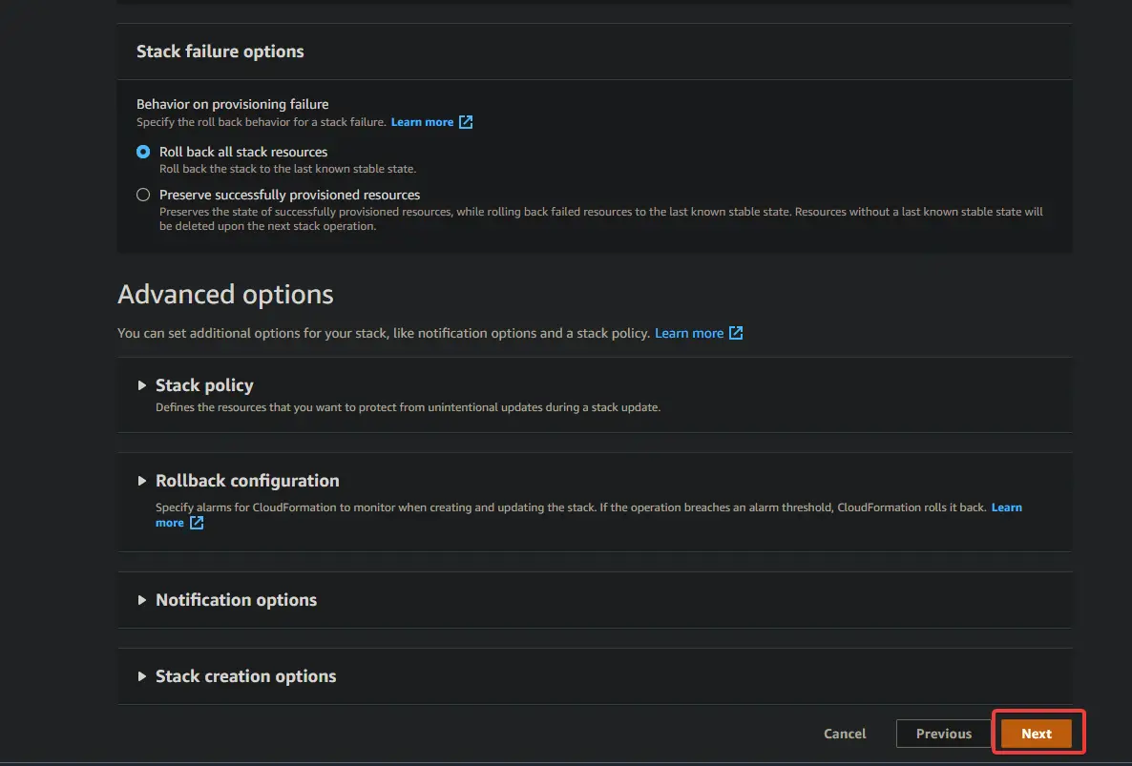The image size is (1132, 766).
Task: Click the disclosure triangle beside Stack policy
Action: (x=141, y=385)
